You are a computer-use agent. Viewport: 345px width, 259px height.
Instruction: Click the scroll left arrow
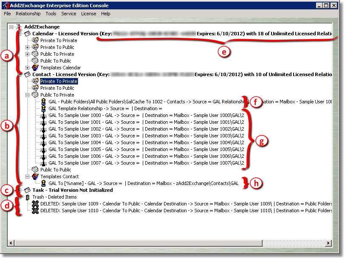[11, 243]
